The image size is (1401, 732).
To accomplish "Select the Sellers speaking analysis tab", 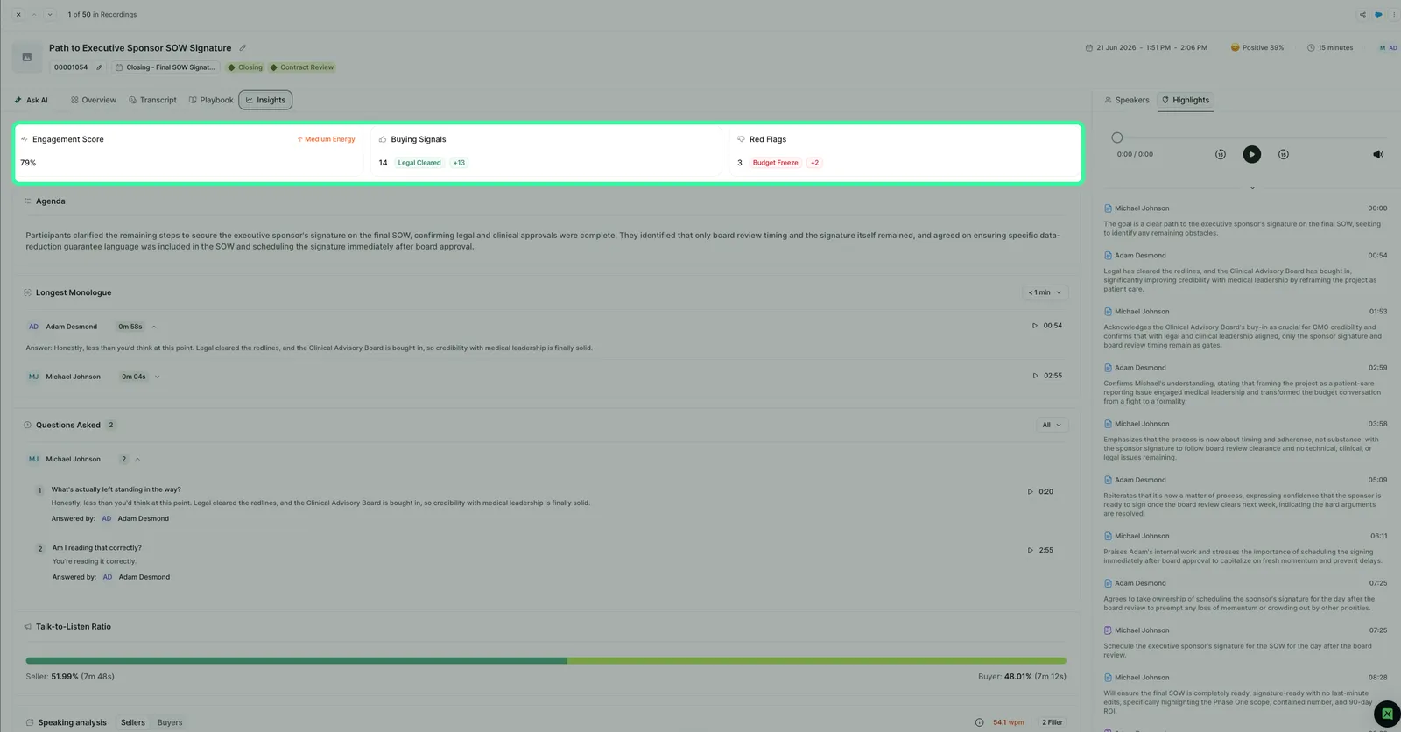I will (133, 723).
